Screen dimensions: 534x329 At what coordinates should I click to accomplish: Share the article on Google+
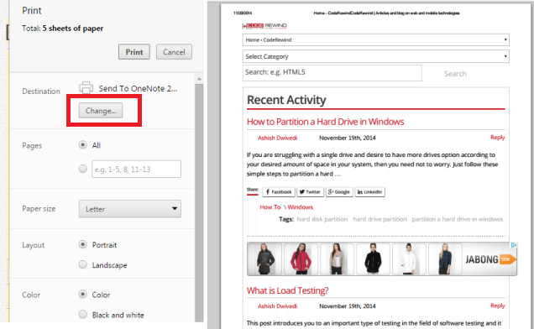[x=339, y=191]
